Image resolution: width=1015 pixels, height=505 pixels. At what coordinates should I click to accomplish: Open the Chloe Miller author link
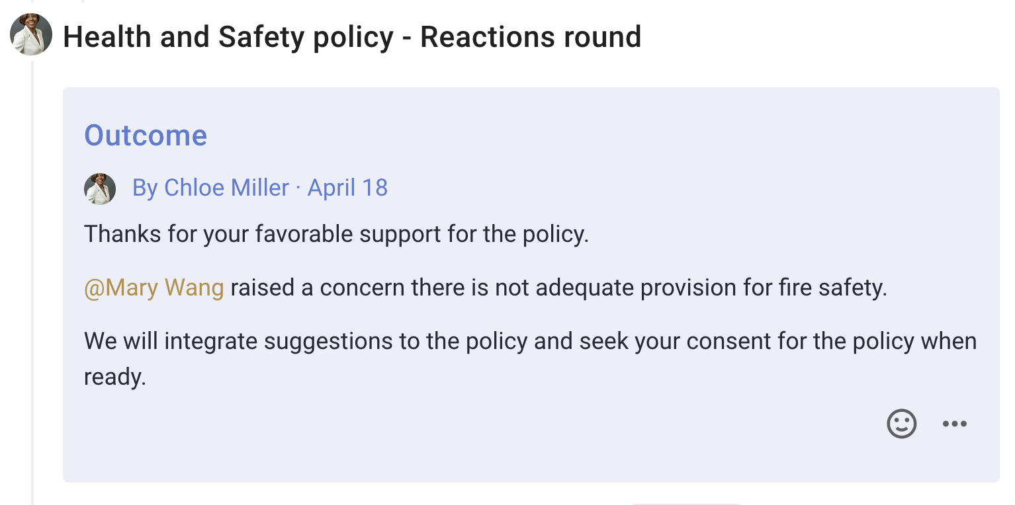tap(226, 188)
